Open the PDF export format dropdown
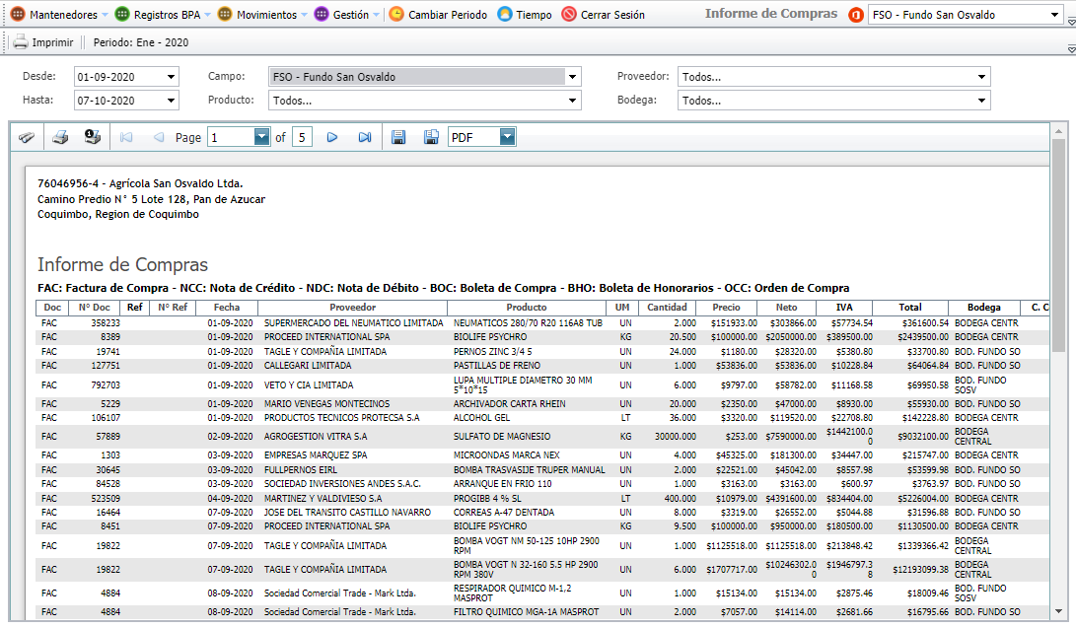This screenshot has width=1076, height=628. click(x=507, y=137)
